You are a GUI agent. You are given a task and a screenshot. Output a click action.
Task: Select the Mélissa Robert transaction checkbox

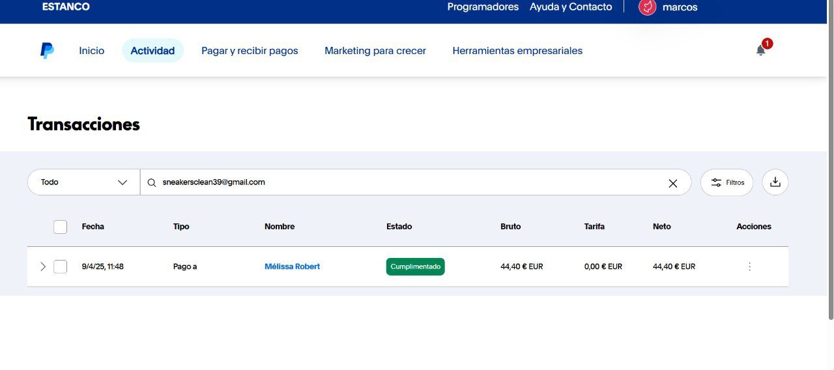tap(60, 266)
